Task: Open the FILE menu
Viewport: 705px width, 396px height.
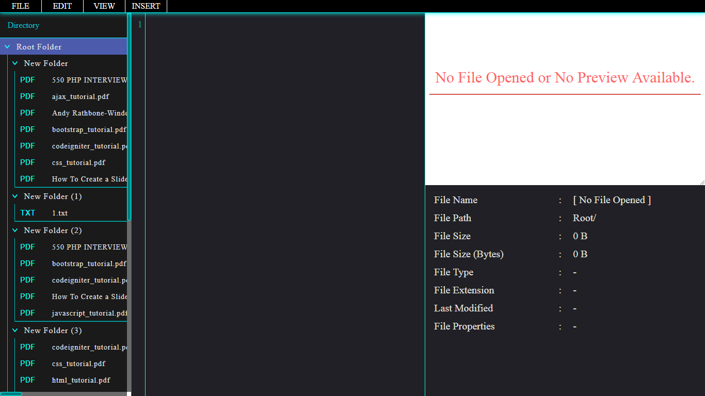Action: 21,6
